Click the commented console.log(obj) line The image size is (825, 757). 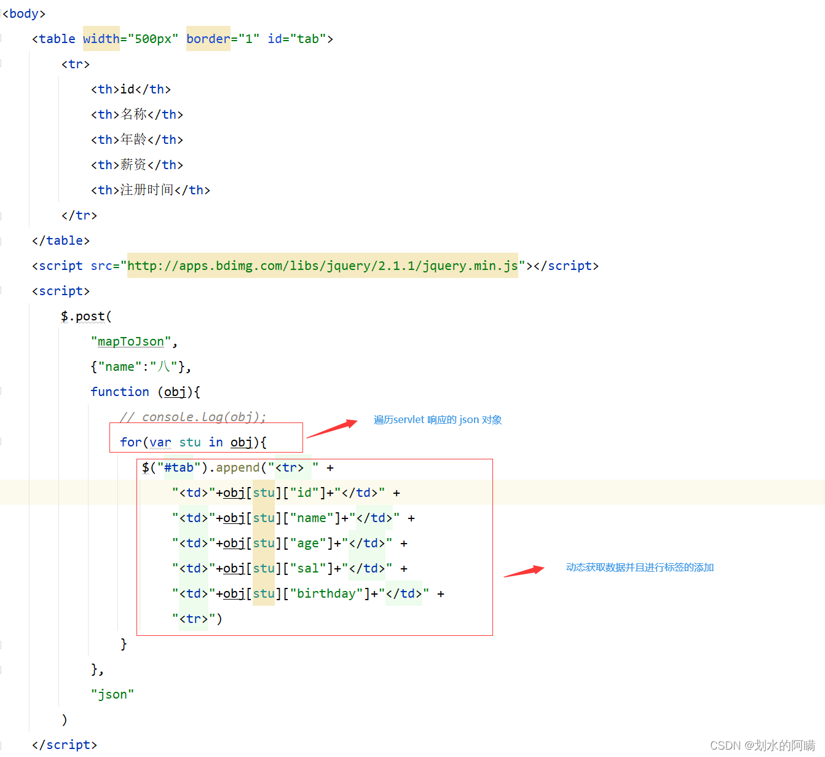point(193,417)
